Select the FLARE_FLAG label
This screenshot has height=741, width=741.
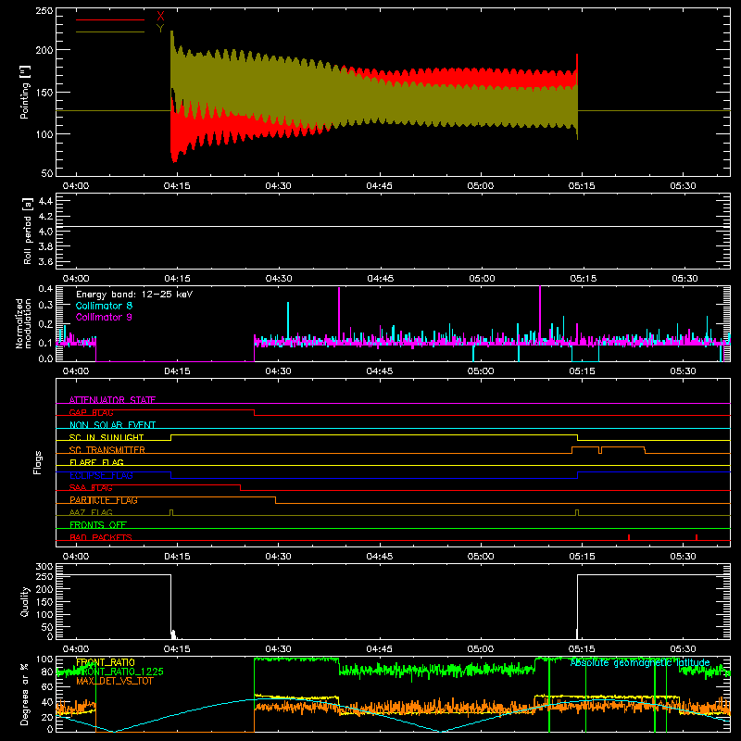point(96,462)
